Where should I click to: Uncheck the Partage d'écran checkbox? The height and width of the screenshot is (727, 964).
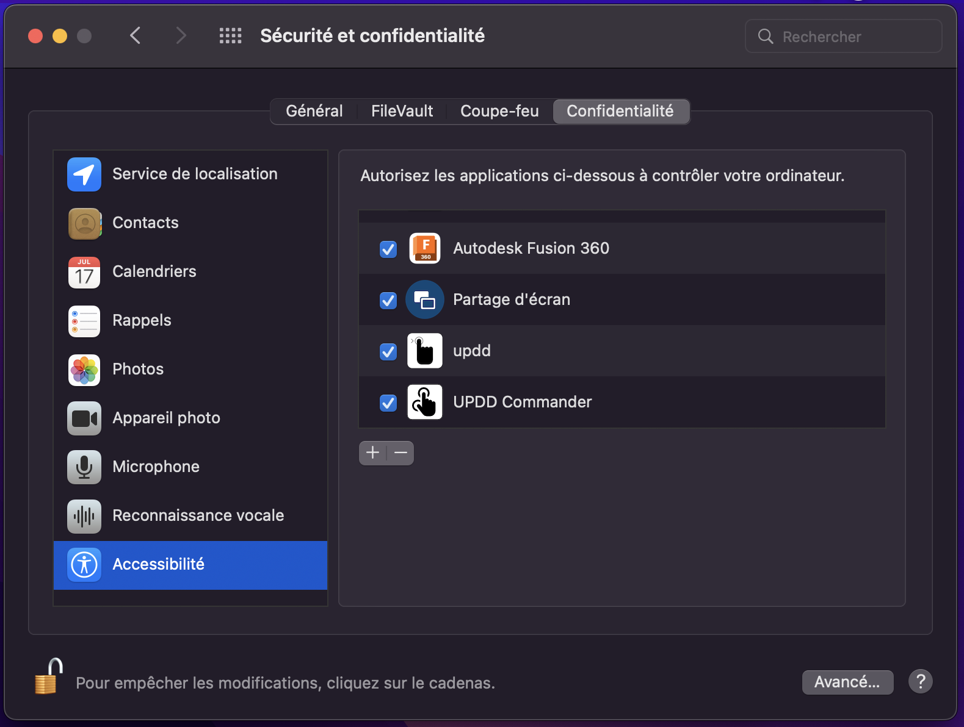pos(388,300)
